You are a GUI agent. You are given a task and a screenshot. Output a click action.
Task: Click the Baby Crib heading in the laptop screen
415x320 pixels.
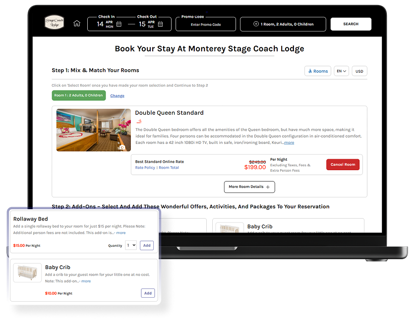[x=260, y=227]
